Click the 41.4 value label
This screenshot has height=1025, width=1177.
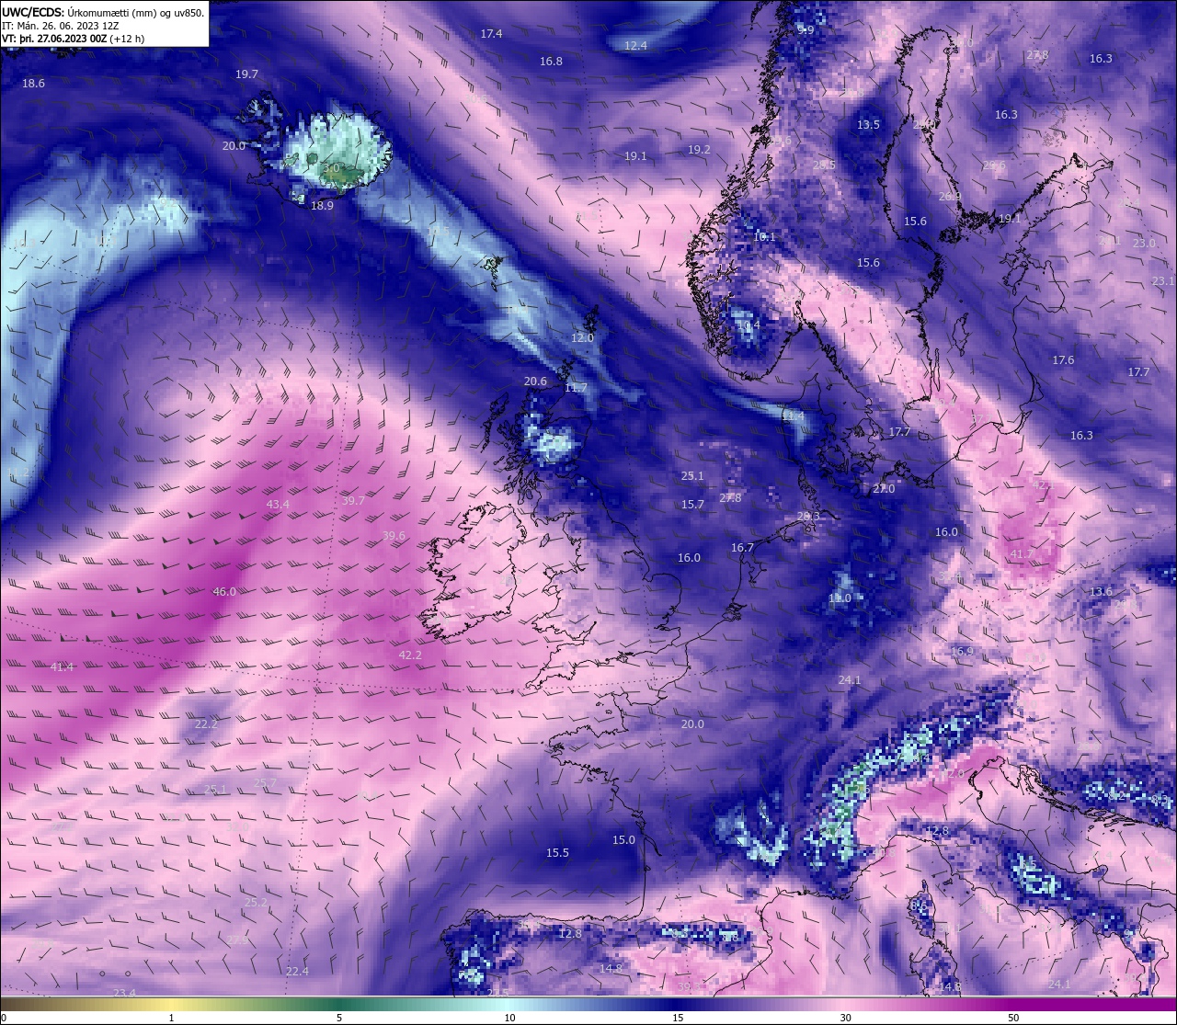tap(62, 667)
